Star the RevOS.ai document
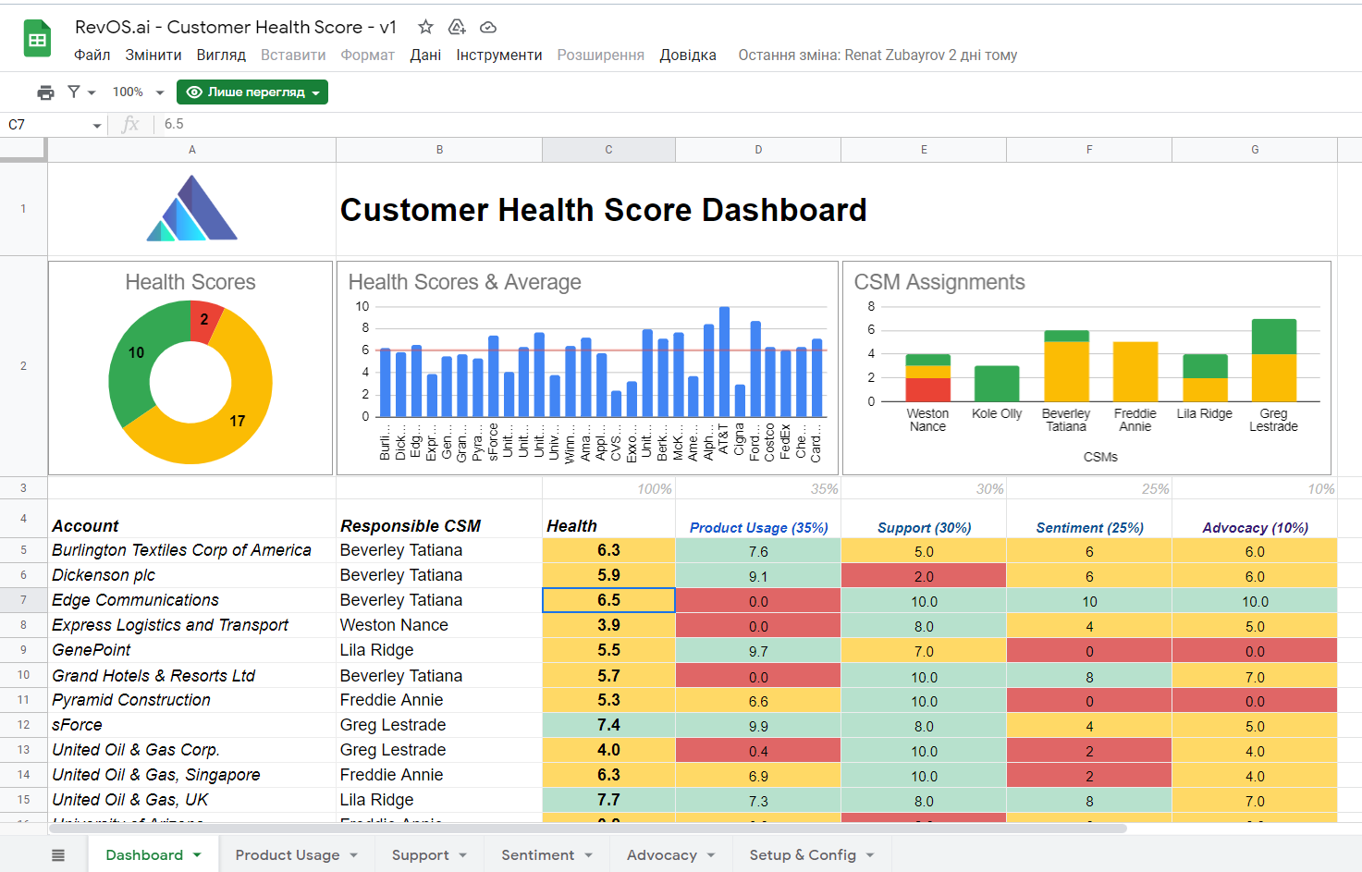The width and height of the screenshot is (1362, 872). (x=425, y=27)
